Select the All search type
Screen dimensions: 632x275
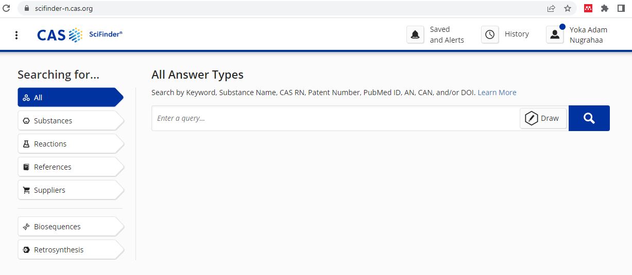point(71,97)
